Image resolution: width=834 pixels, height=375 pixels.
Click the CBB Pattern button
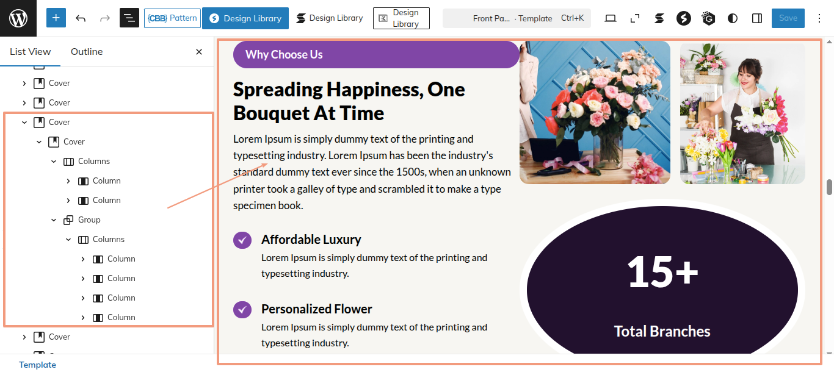(172, 18)
